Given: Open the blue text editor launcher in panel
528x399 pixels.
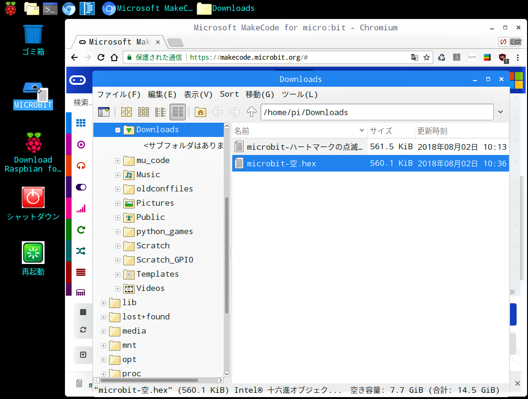Looking at the screenshot, I should tap(87, 9).
